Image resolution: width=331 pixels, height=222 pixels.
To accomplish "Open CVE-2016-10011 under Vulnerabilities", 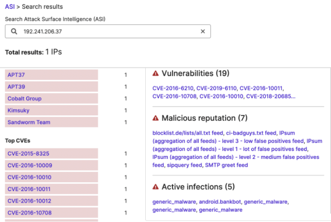I will 261,88.
